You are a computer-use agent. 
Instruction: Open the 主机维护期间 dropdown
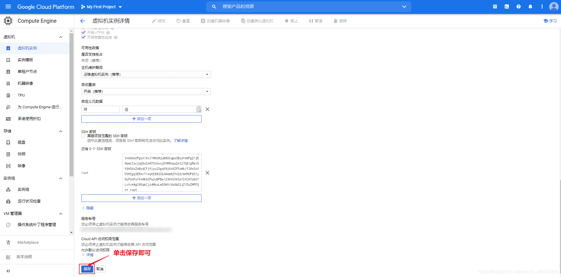click(x=146, y=74)
